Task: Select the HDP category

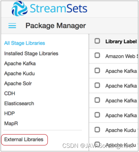Action: pyautogui.click(x=10, y=113)
